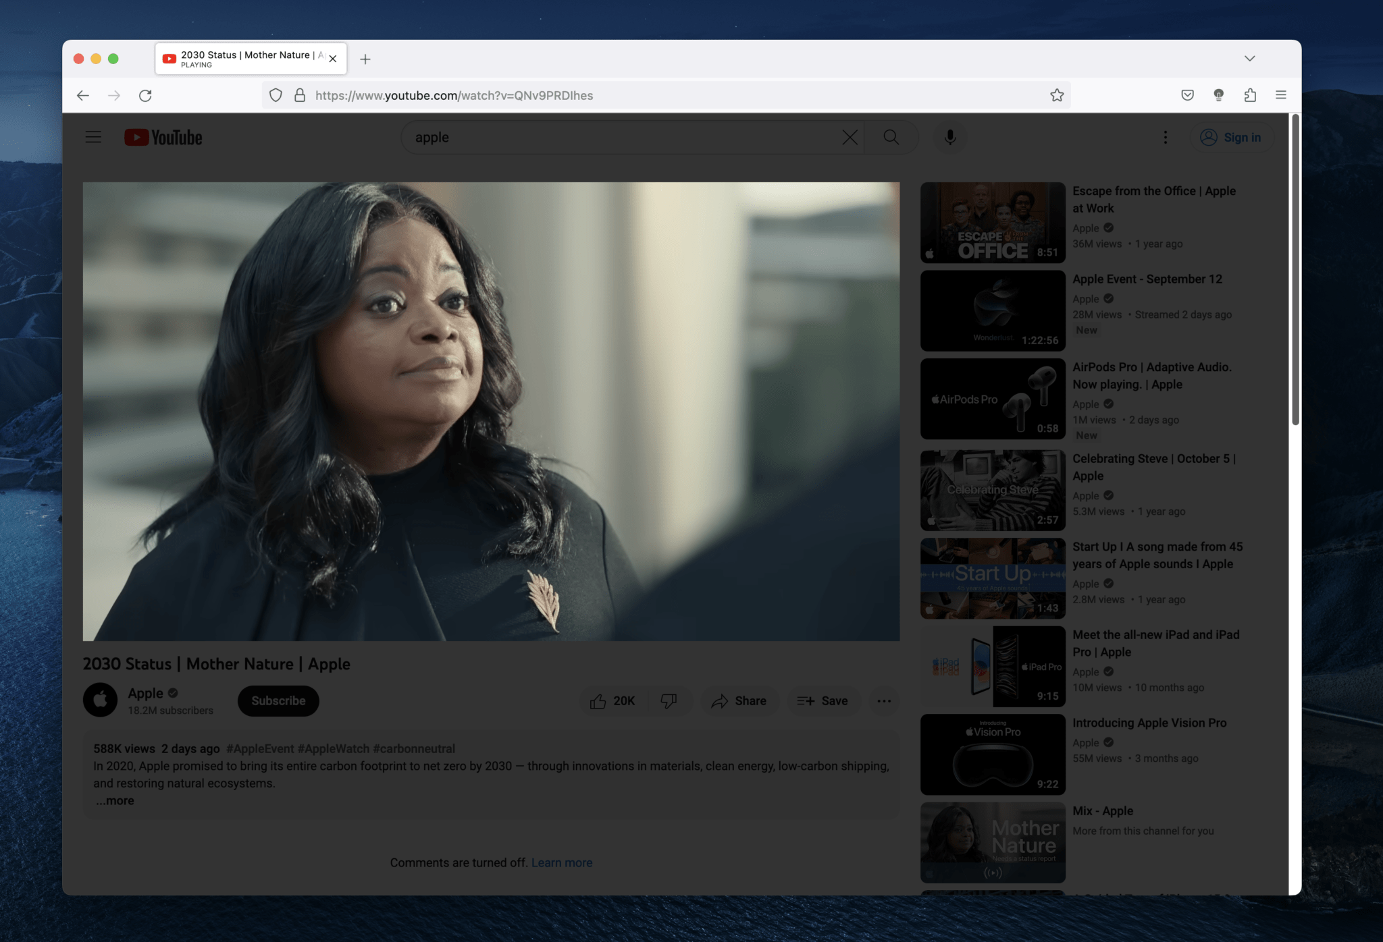View tracking protection via the shield icon
Image resolution: width=1383 pixels, height=942 pixels.
click(x=276, y=95)
